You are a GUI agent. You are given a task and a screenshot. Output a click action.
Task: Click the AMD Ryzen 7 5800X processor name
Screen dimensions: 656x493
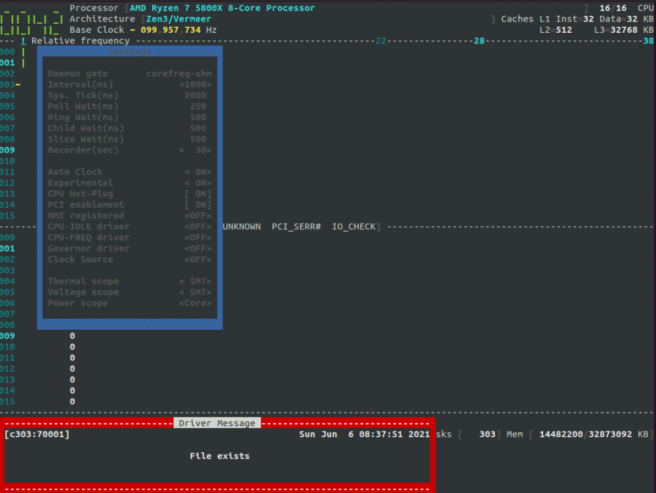tap(222, 8)
